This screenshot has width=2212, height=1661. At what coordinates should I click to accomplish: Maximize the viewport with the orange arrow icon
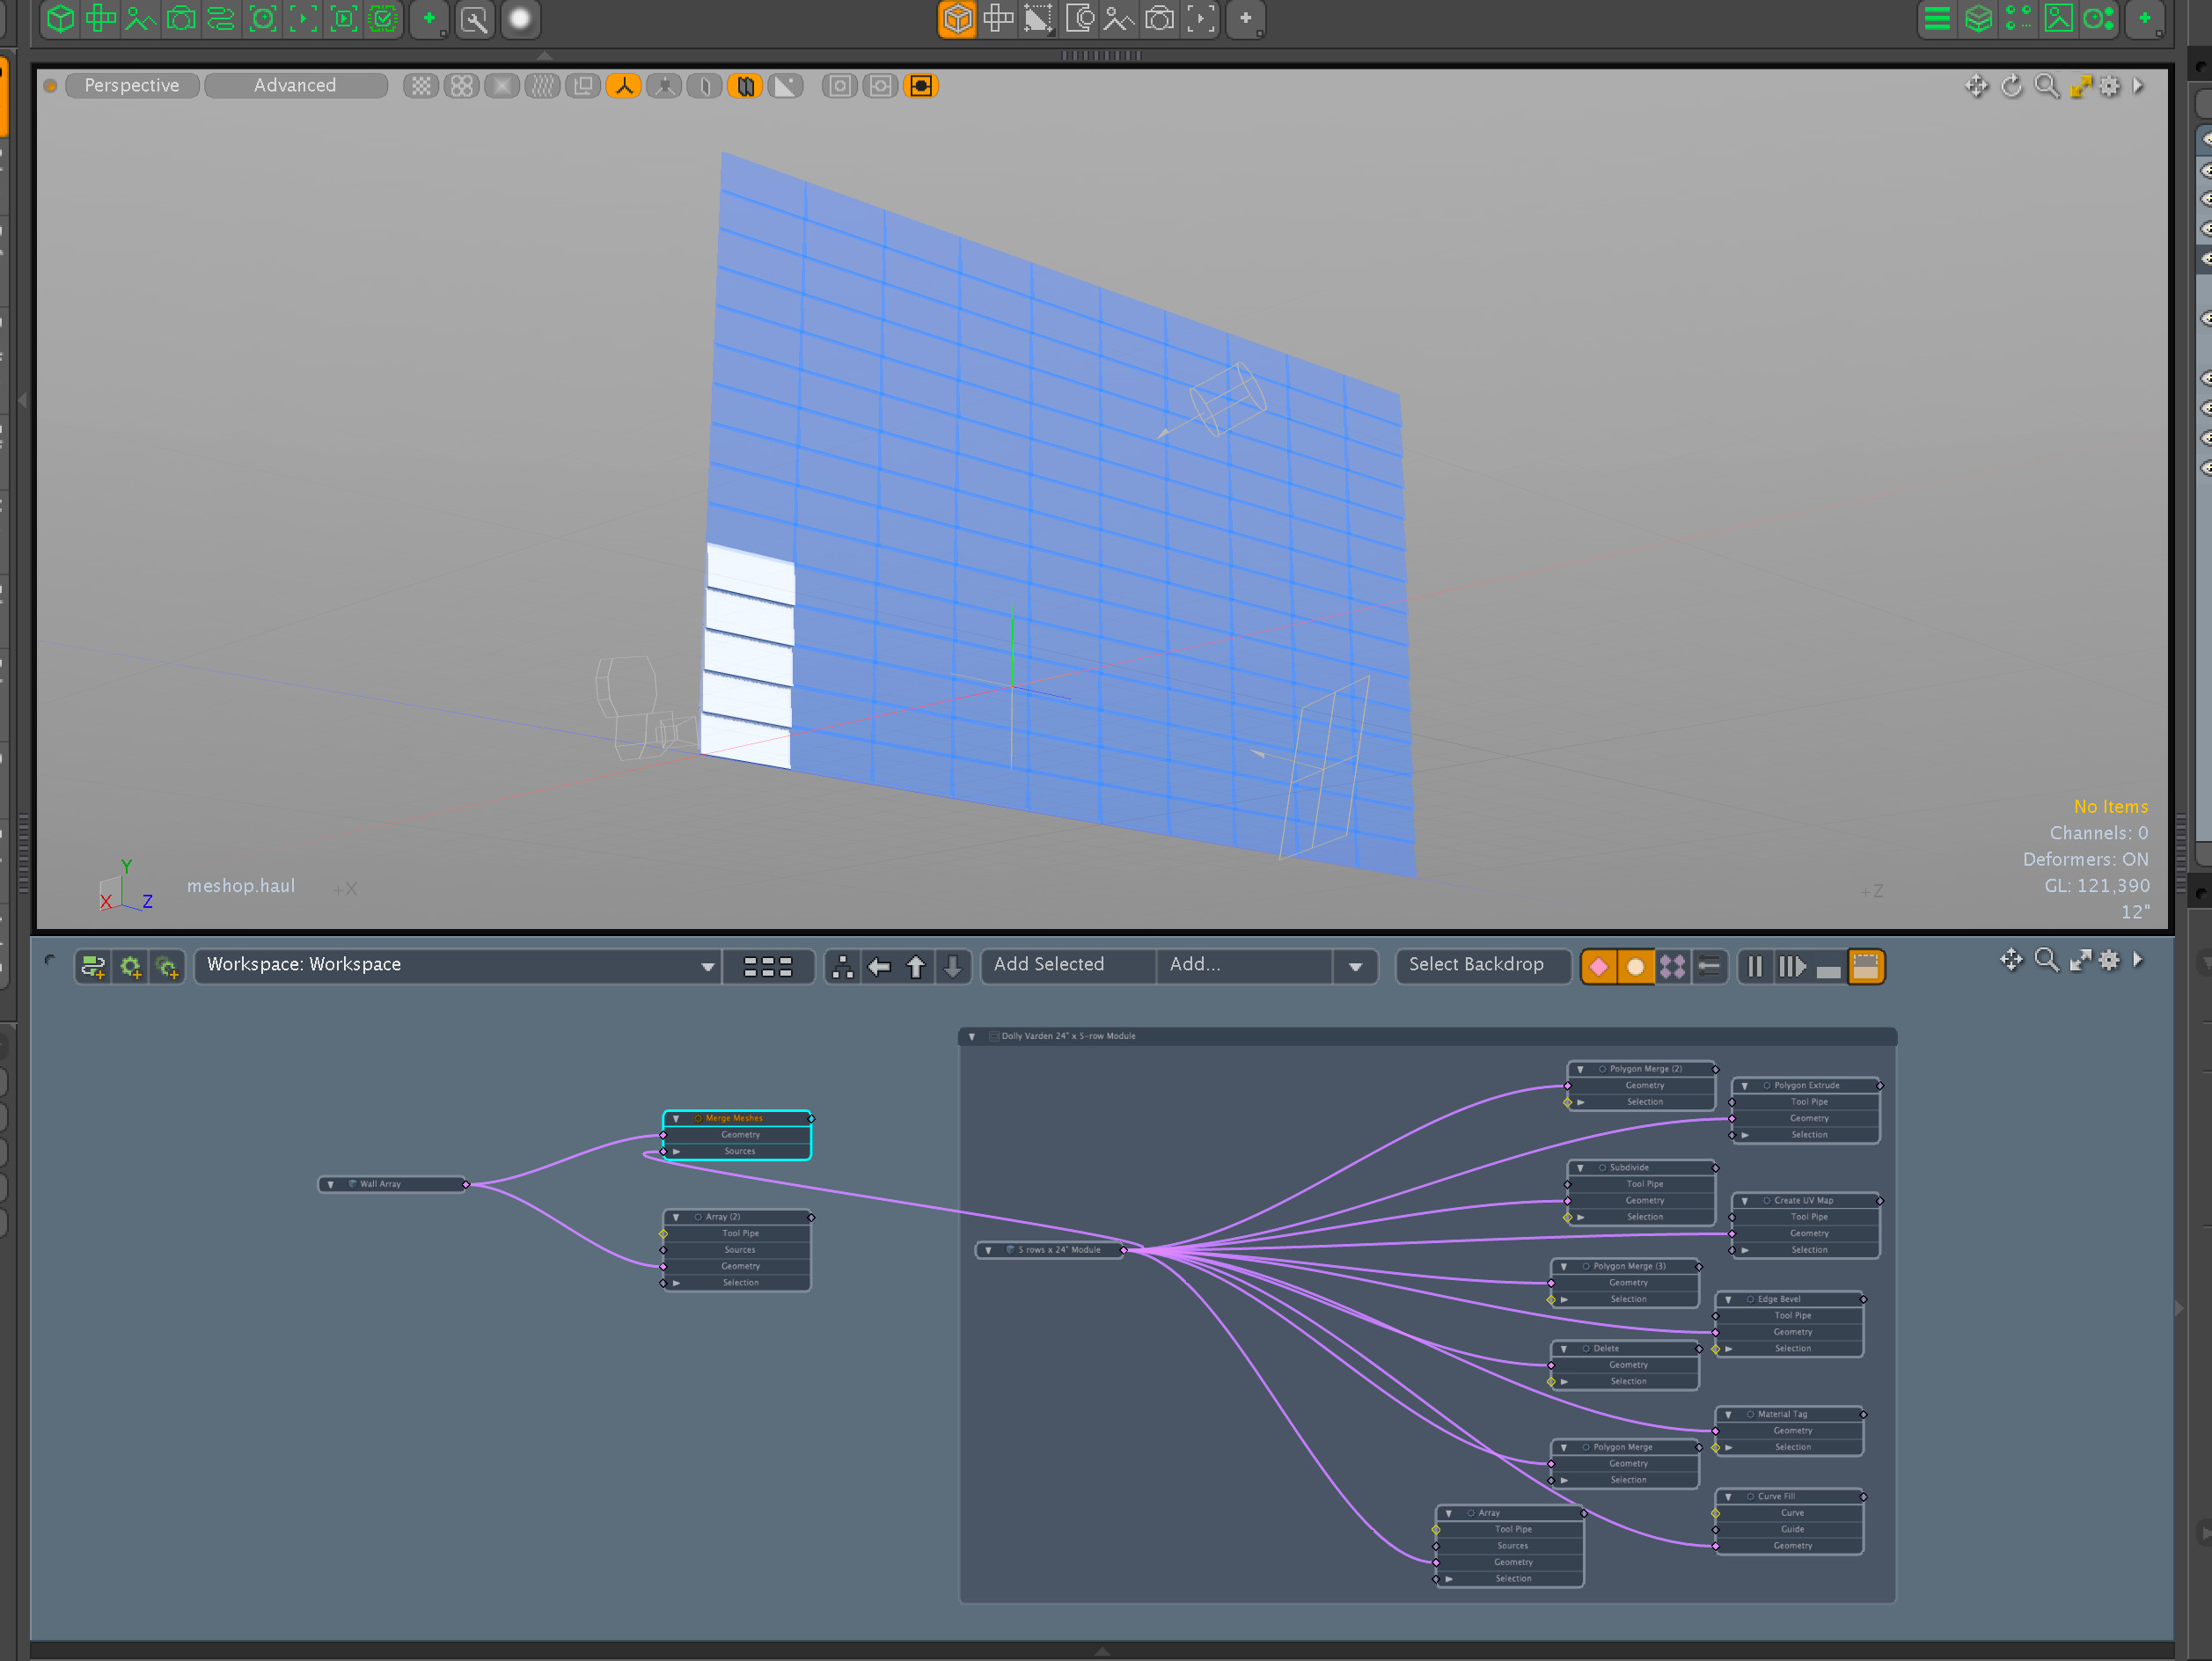[x=2080, y=86]
